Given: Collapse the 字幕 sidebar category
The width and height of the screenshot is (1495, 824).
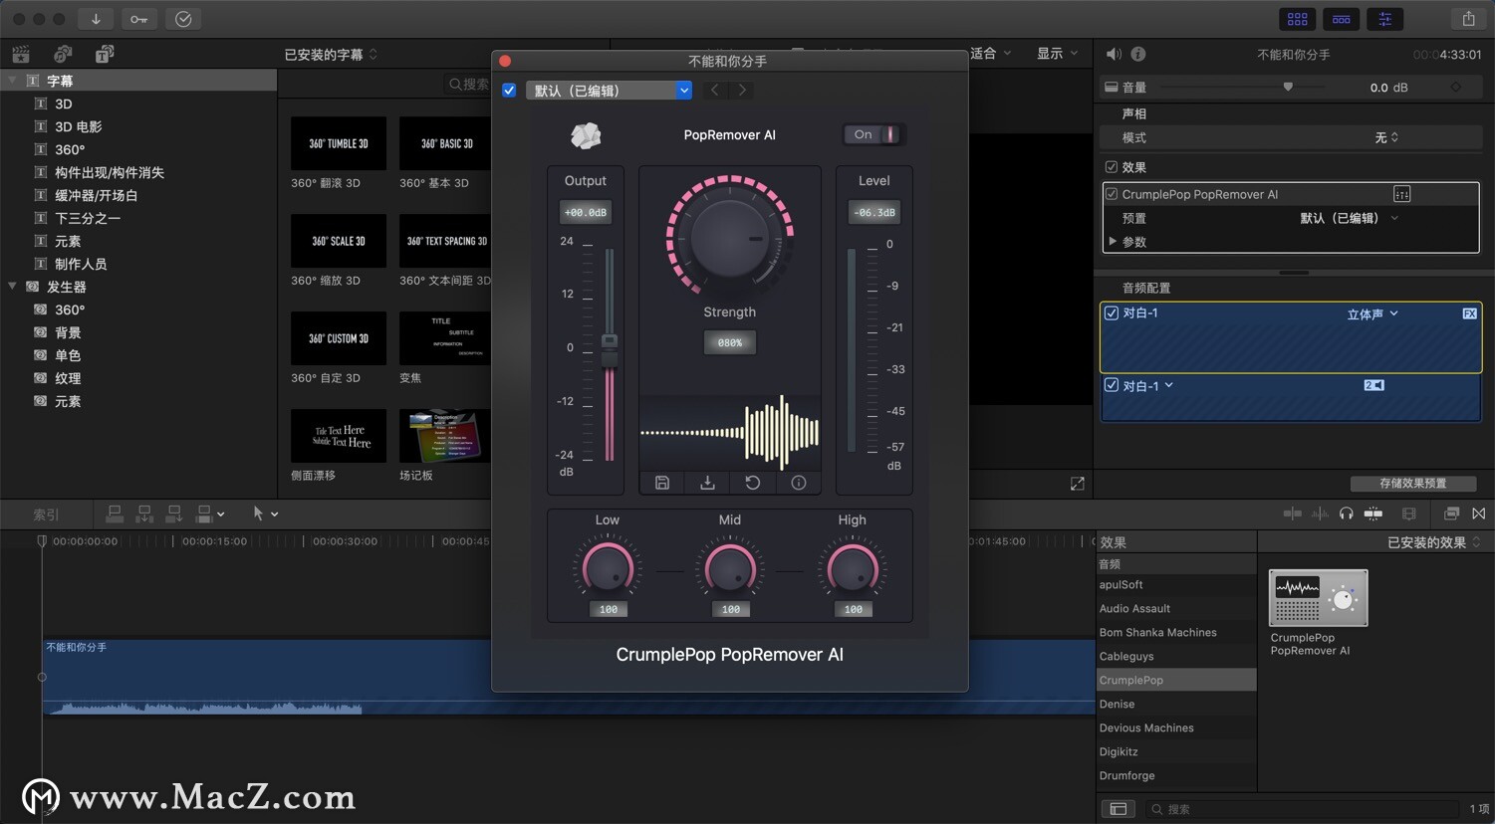Looking at the screenshot, I should (12, 81).
